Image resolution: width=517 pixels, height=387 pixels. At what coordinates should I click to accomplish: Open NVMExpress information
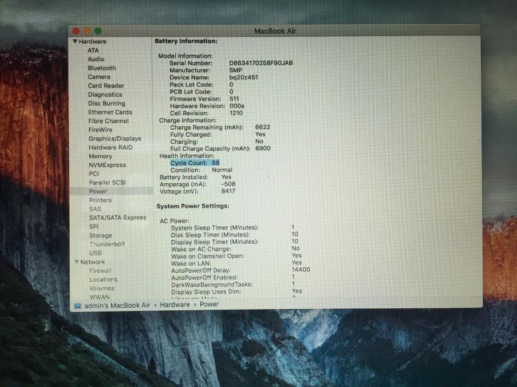(x=107, y=165)
